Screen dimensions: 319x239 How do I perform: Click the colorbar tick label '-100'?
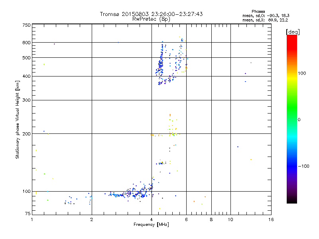(x=303, y=166)
